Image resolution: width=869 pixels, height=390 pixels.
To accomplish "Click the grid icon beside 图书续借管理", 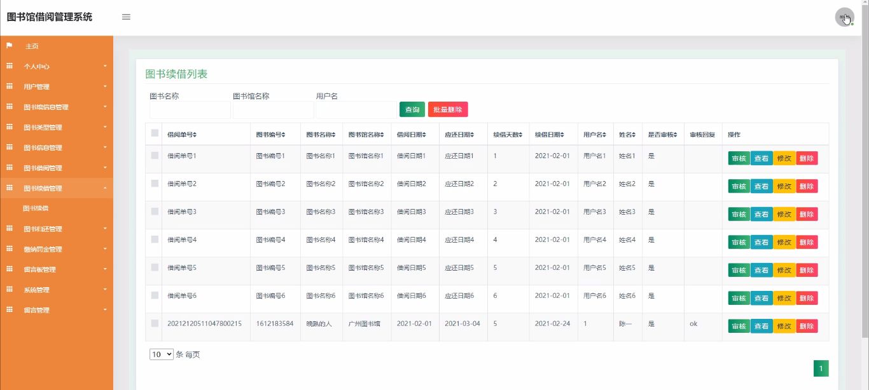I will pos(10,188).
